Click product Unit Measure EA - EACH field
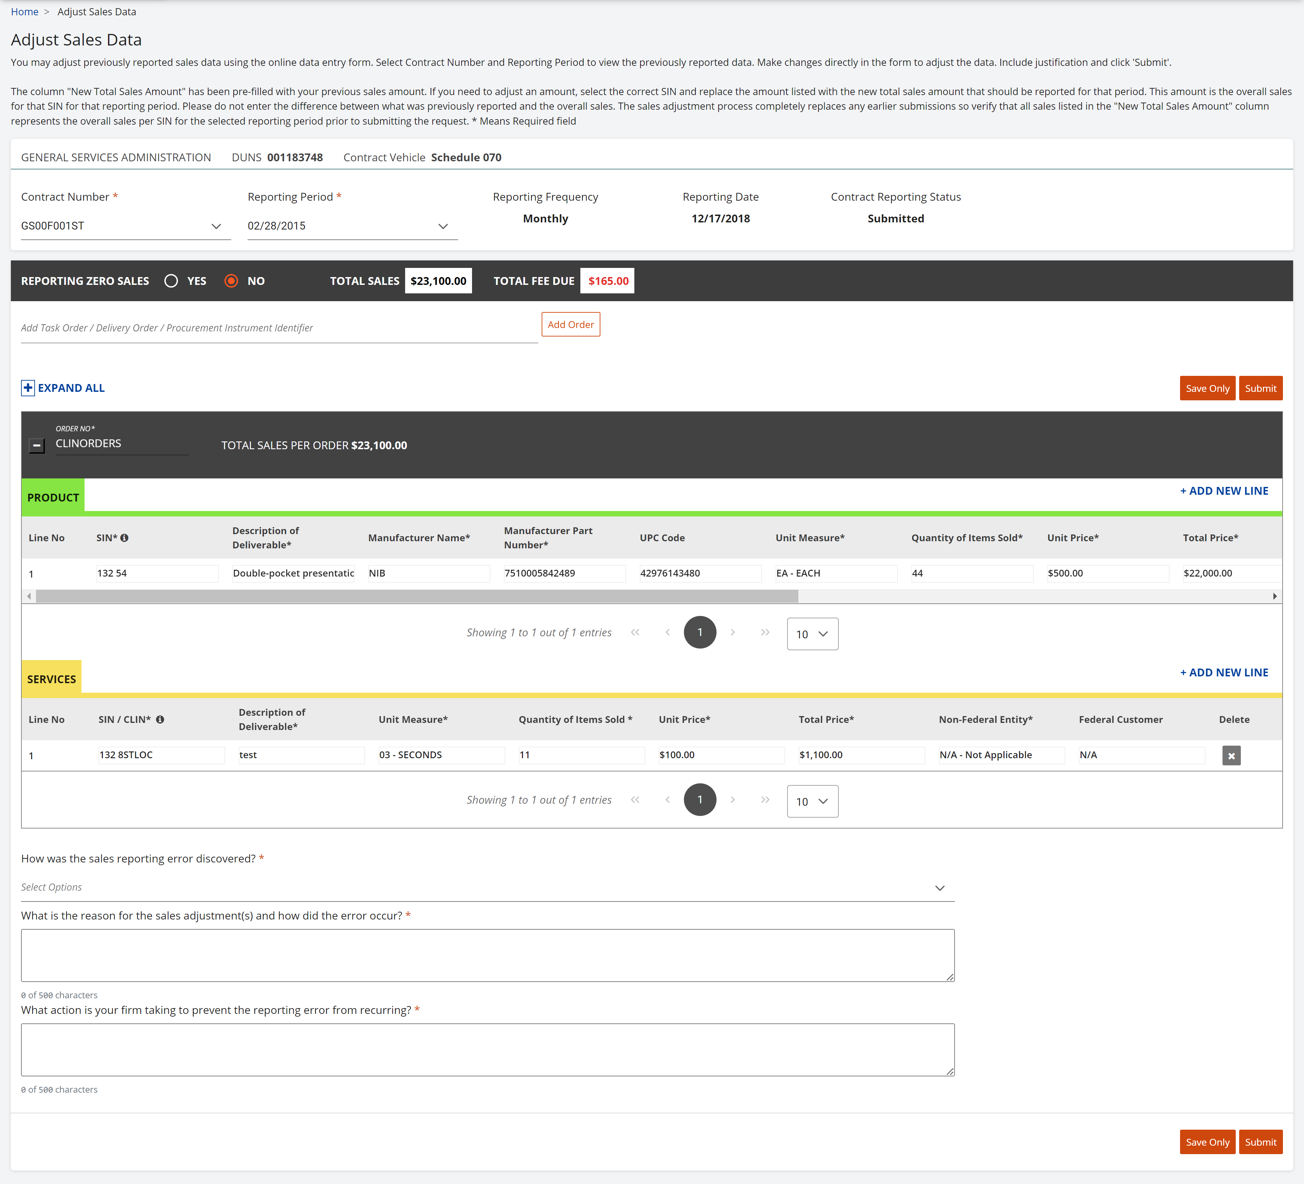This screenshot has height=1184, width=1304. [836, 573]
